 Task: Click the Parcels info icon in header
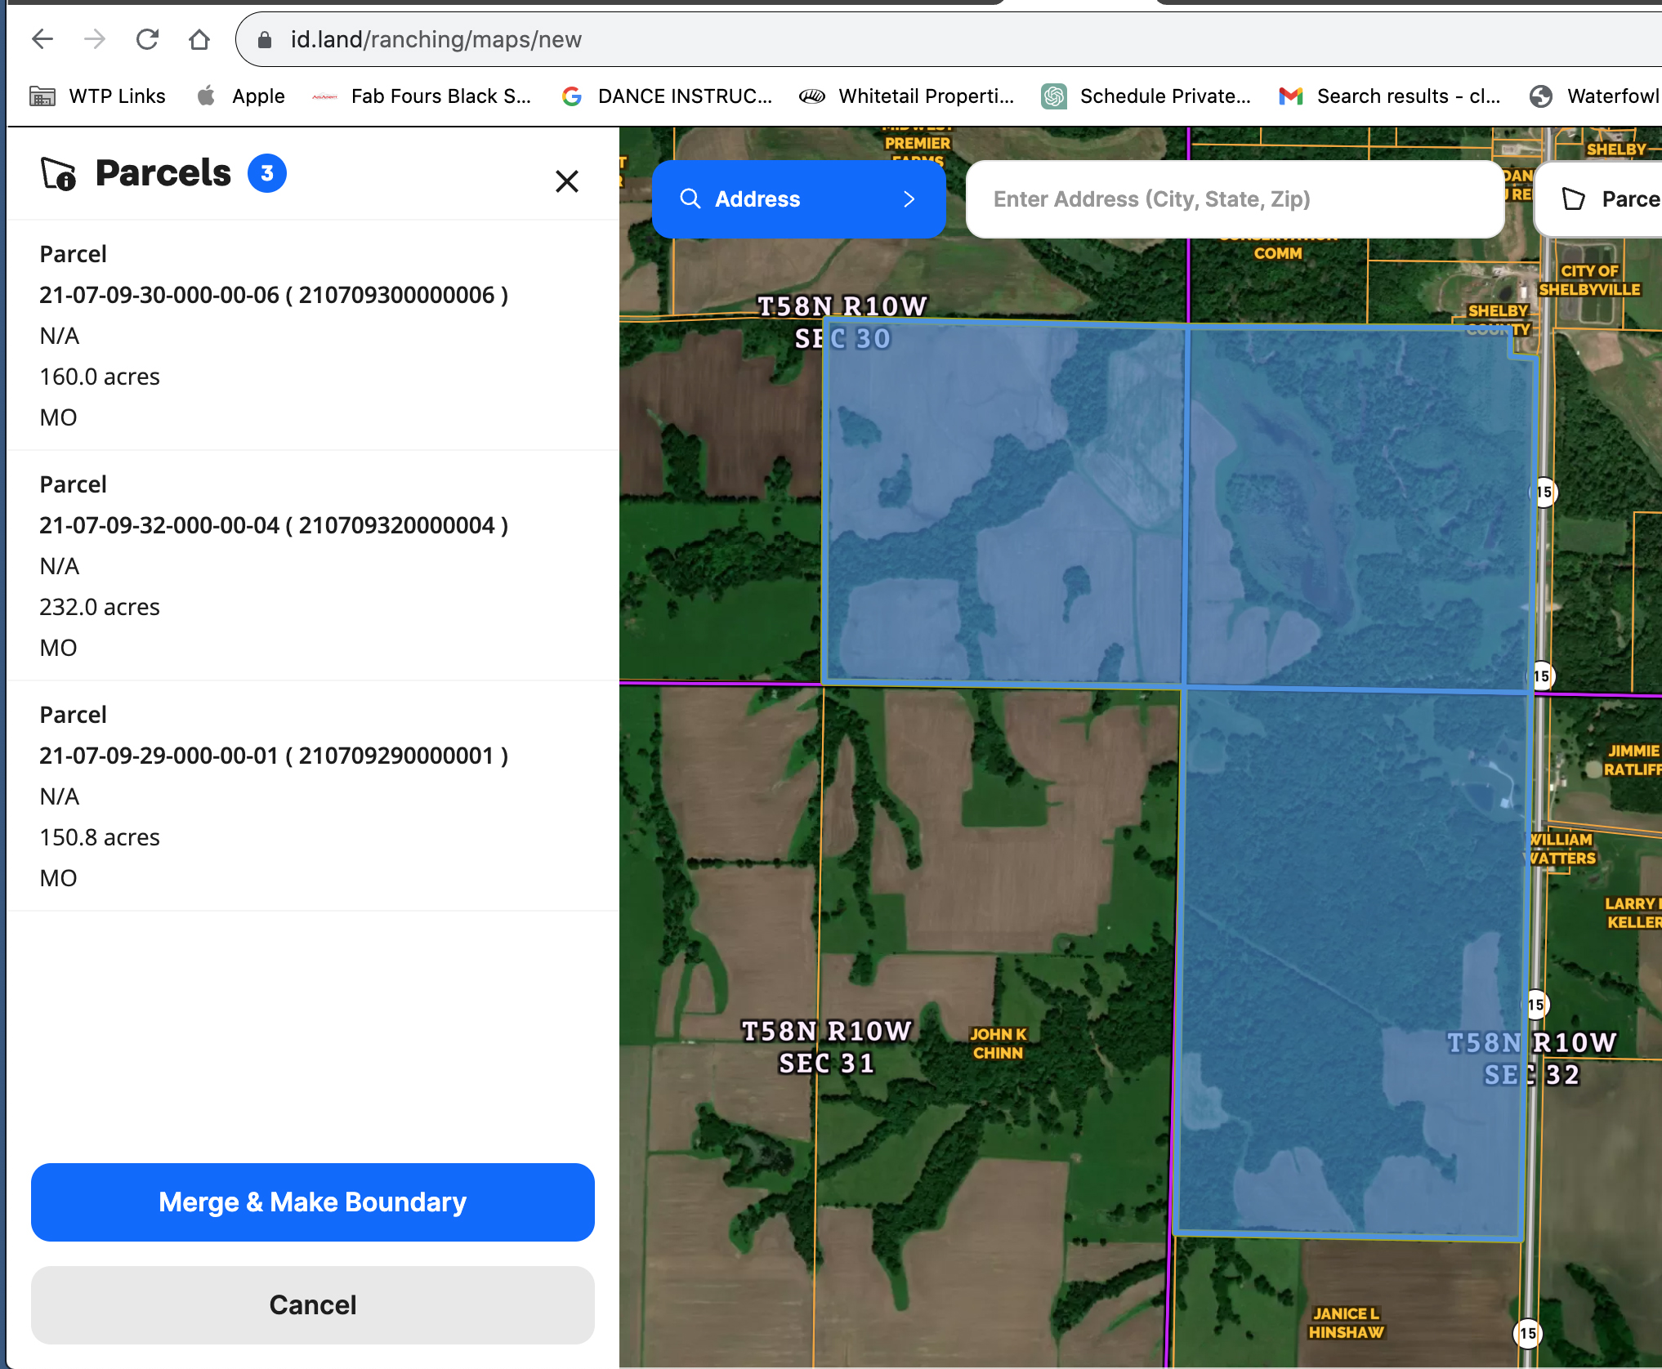point(59,174)
